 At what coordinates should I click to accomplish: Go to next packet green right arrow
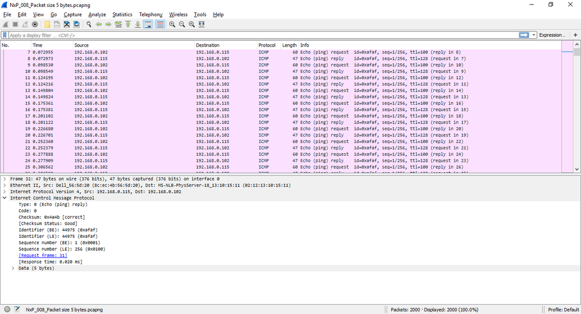pos(108,24)
